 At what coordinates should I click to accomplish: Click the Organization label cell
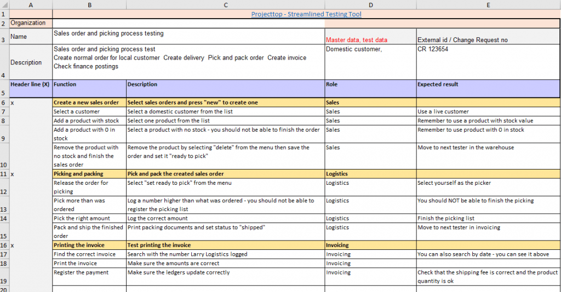tap(31, 23)
